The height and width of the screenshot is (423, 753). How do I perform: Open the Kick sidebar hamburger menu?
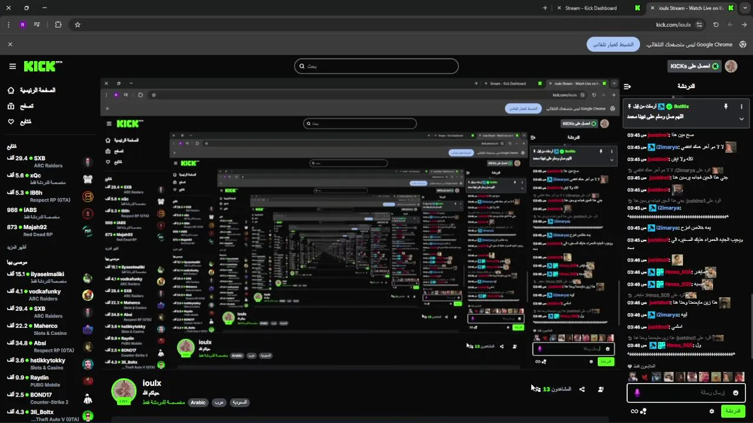[x=12, y=66]
